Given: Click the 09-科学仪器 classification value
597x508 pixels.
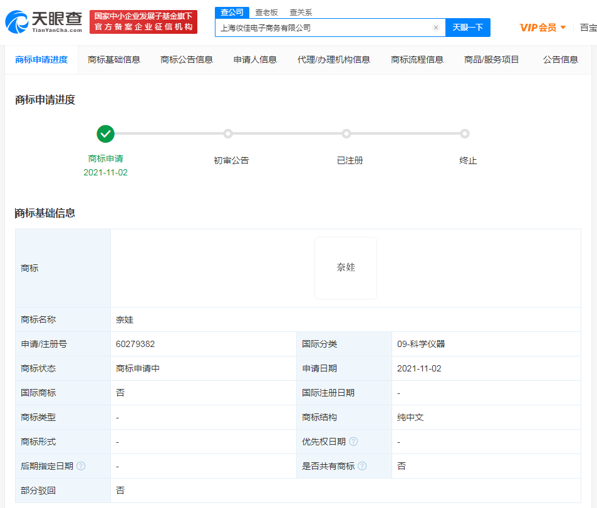Looking at the screenshot, I should click(x=421, y=344).
